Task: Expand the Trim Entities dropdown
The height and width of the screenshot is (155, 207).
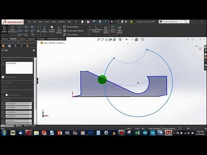Action: tap(44, 35)
